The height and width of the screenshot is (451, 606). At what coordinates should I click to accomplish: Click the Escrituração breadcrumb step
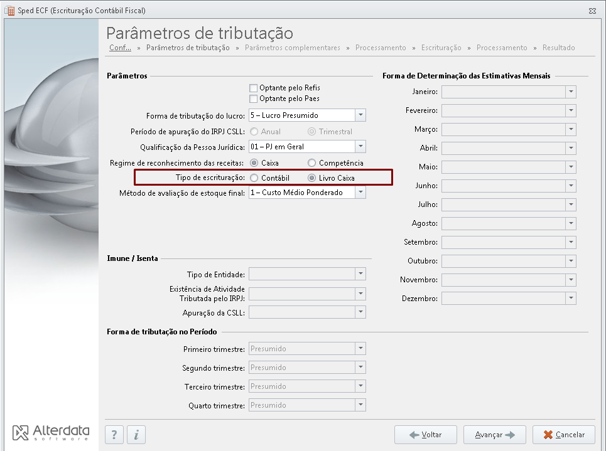pyautogui.click(x=441, y=48)
